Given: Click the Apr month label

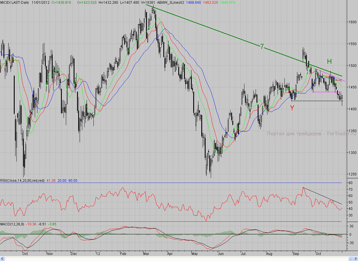Looking at the screenshot, I should pos(170,254).
